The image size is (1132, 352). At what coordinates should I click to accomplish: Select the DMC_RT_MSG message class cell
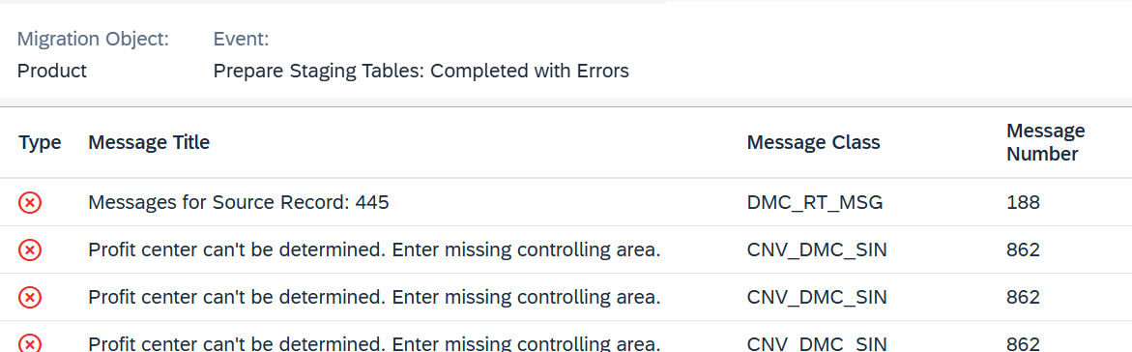(x=815, y=202)
